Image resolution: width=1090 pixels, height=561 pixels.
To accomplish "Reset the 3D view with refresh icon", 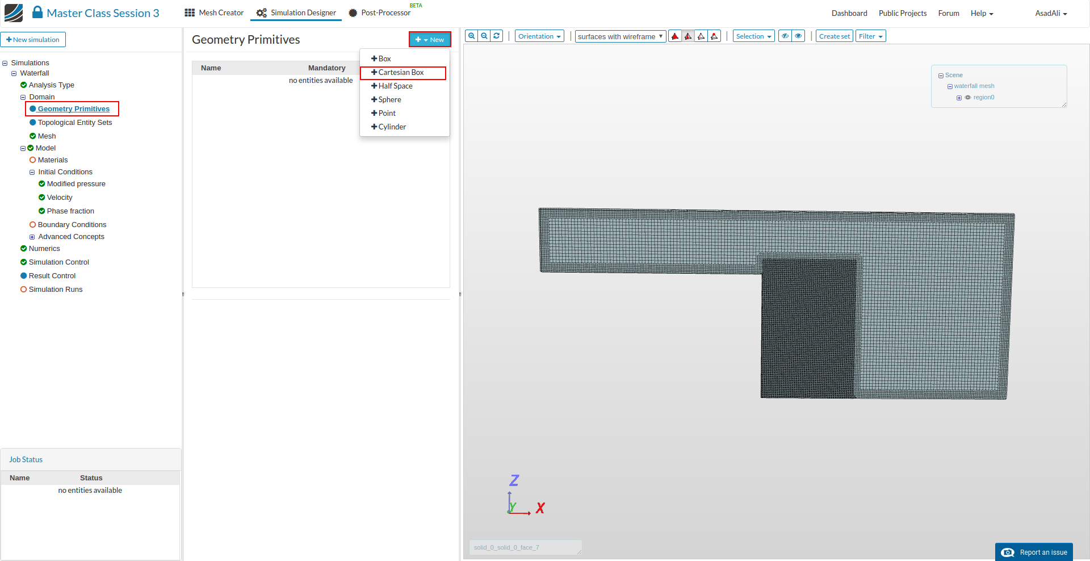I will [497, 36].
